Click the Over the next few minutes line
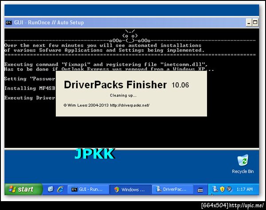Viewport: 266px width, 210px height. pos(103,46)
